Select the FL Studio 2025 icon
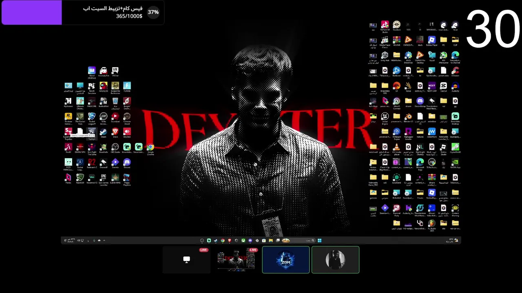 point(431,225)
